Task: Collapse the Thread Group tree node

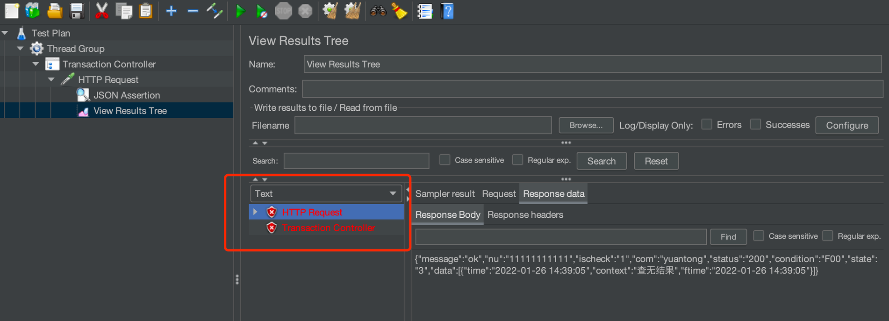Action: 20,49
